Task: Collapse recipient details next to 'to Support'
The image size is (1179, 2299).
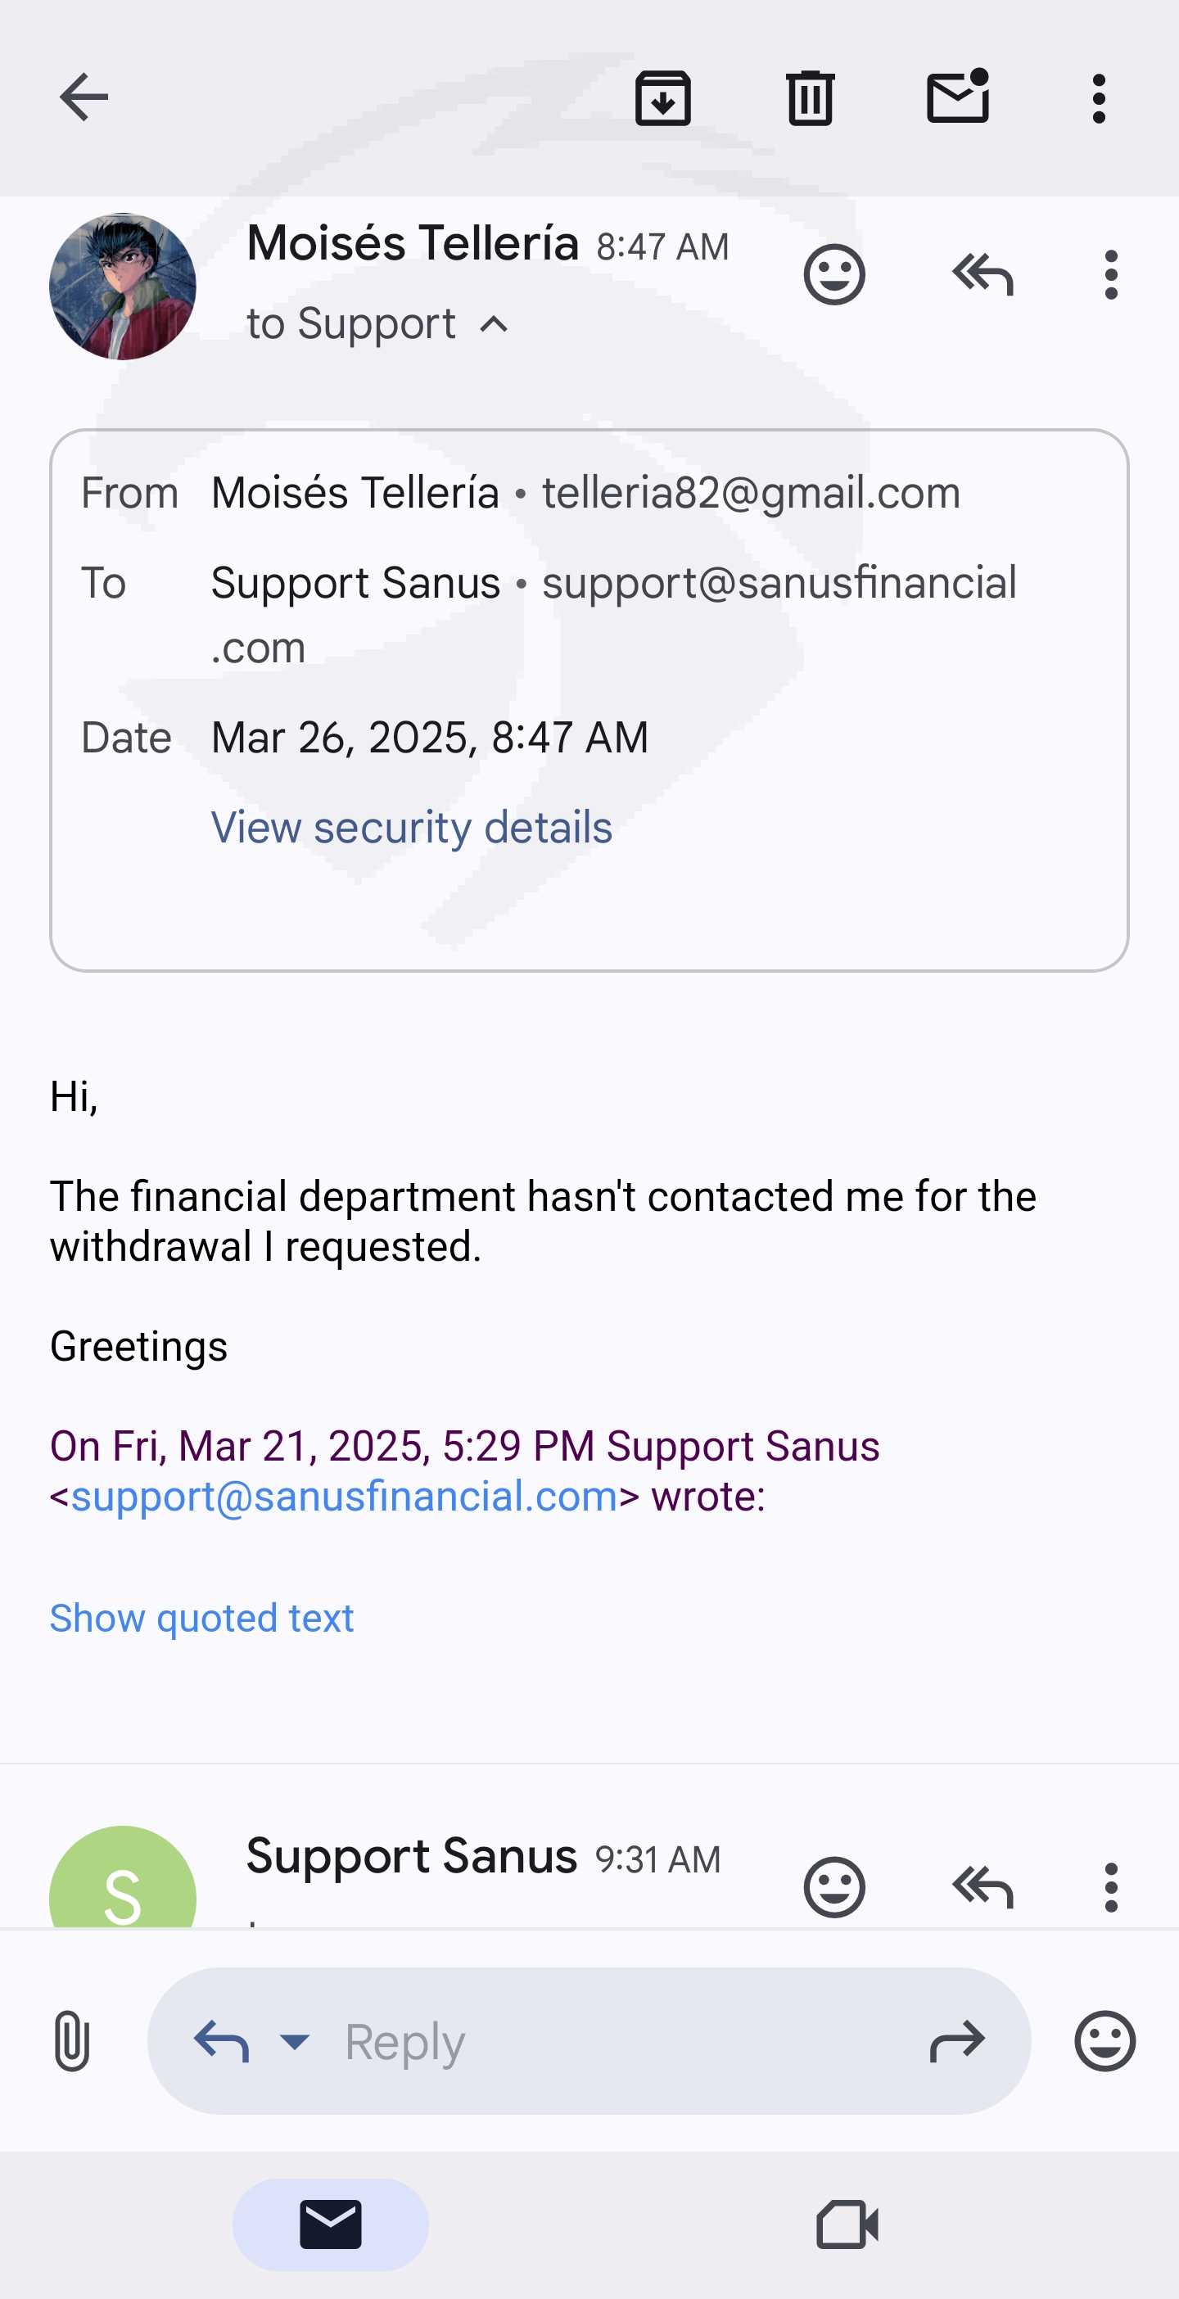Action: [495, 324]
